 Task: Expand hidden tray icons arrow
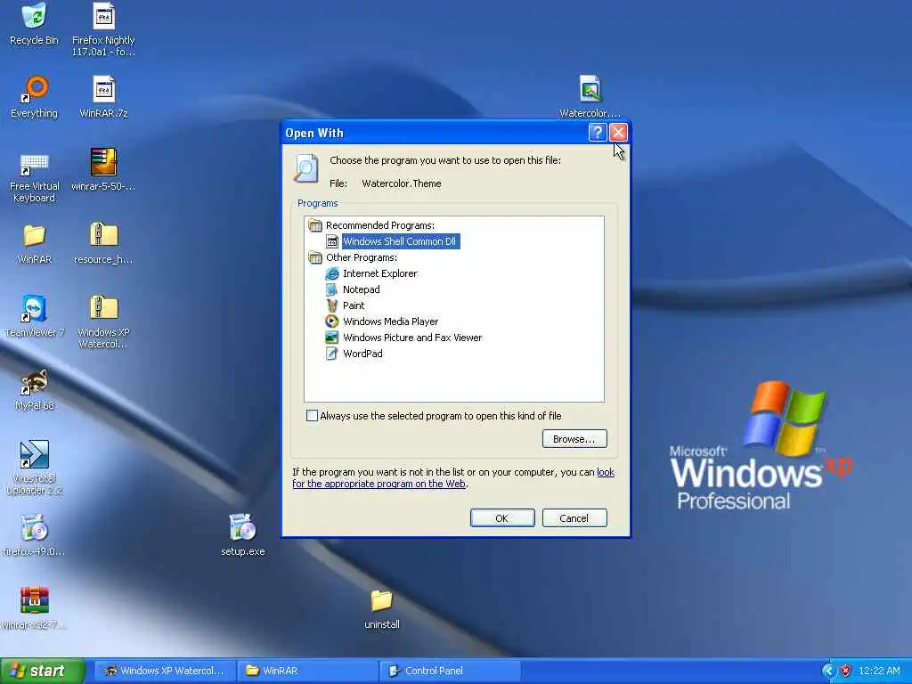[x=827, y=671]
